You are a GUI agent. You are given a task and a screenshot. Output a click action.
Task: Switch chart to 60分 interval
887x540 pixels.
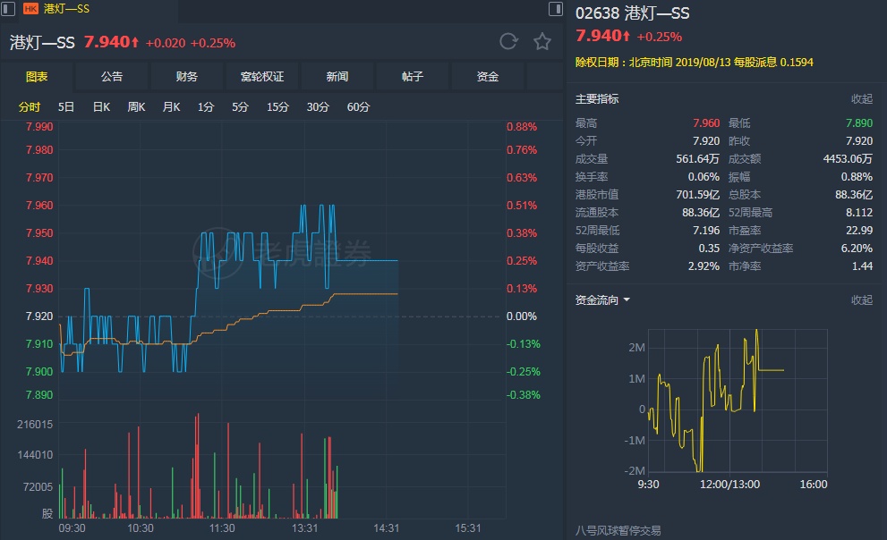(x=358, y=107)
